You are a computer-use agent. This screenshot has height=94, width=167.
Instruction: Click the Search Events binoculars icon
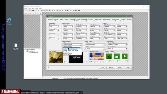coord(67,10)
